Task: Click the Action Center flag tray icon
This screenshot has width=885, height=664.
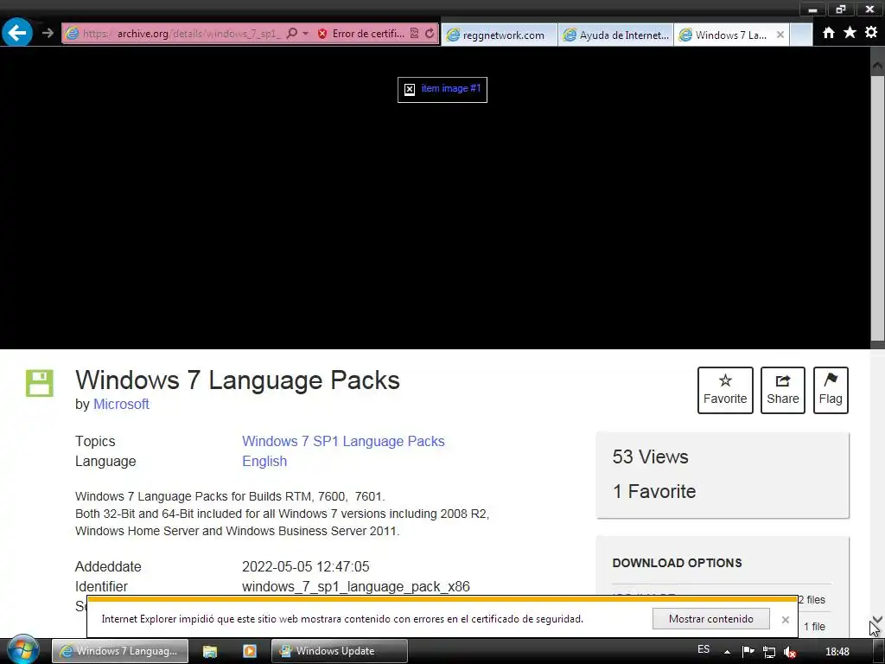Action: pyautogui.click(x=748, y=652)
